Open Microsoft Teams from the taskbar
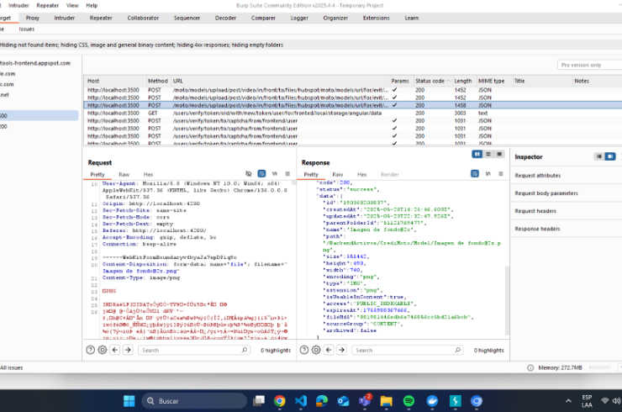622x412 pixels. [365, 401]
